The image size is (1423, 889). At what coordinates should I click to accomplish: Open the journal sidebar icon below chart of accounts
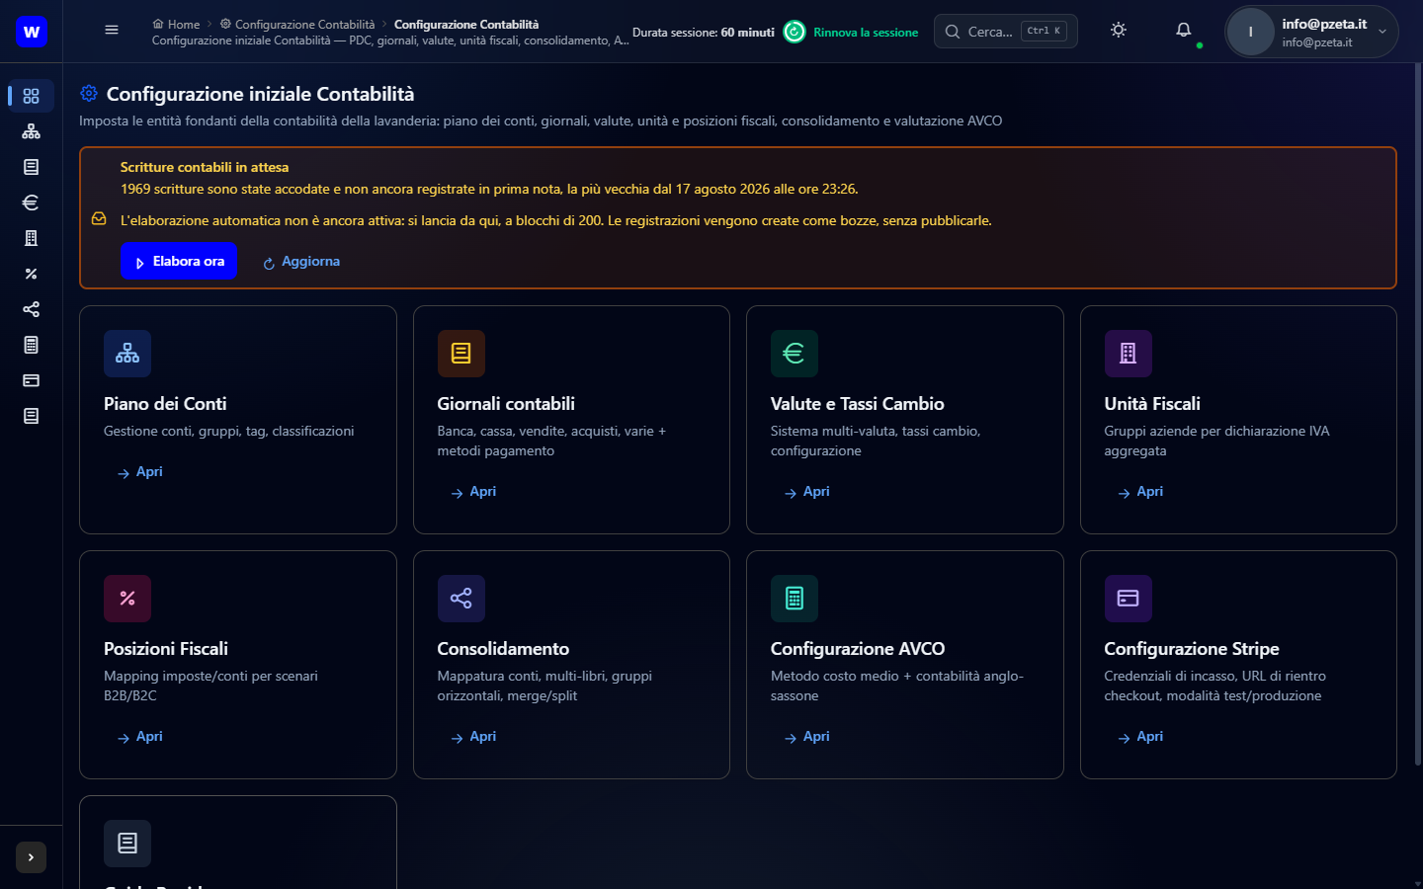click(x=32, y=167)
